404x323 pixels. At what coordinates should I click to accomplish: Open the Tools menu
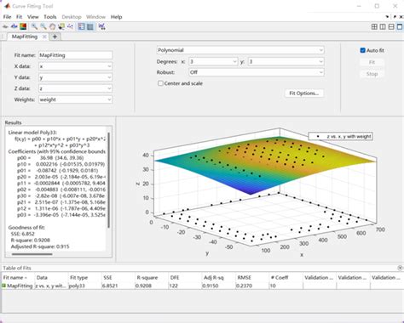pyautogui.click(x=50, y=17)
